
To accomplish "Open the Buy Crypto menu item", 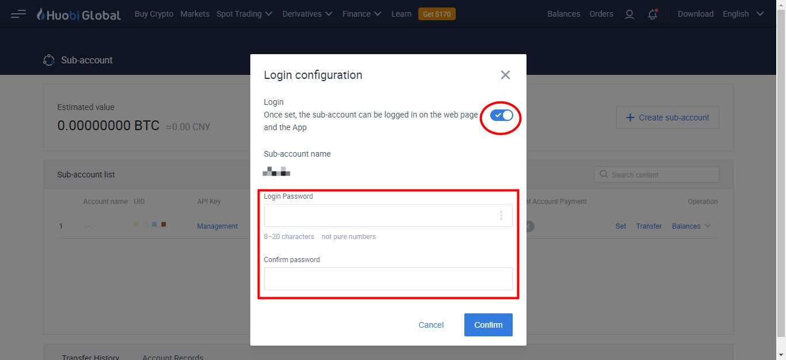I will click(154, 14).
